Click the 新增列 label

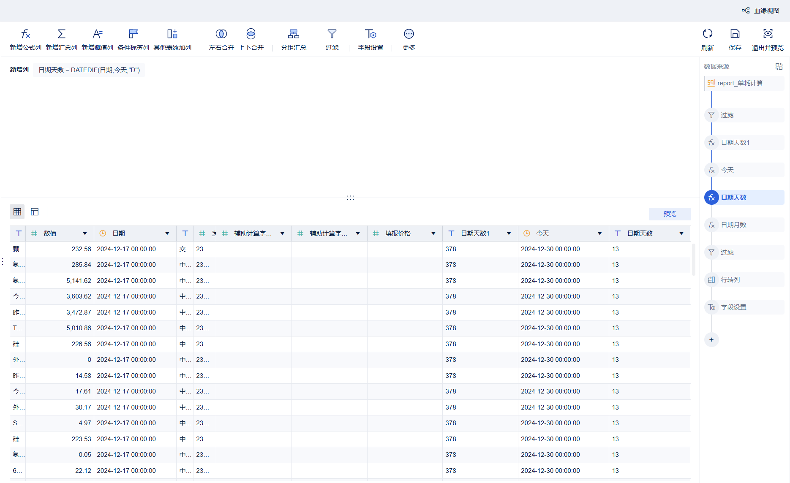coord(19,70)
